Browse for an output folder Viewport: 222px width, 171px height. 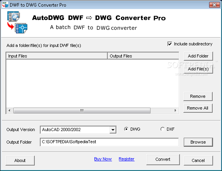pyautogui.click(x=198, y=142)
